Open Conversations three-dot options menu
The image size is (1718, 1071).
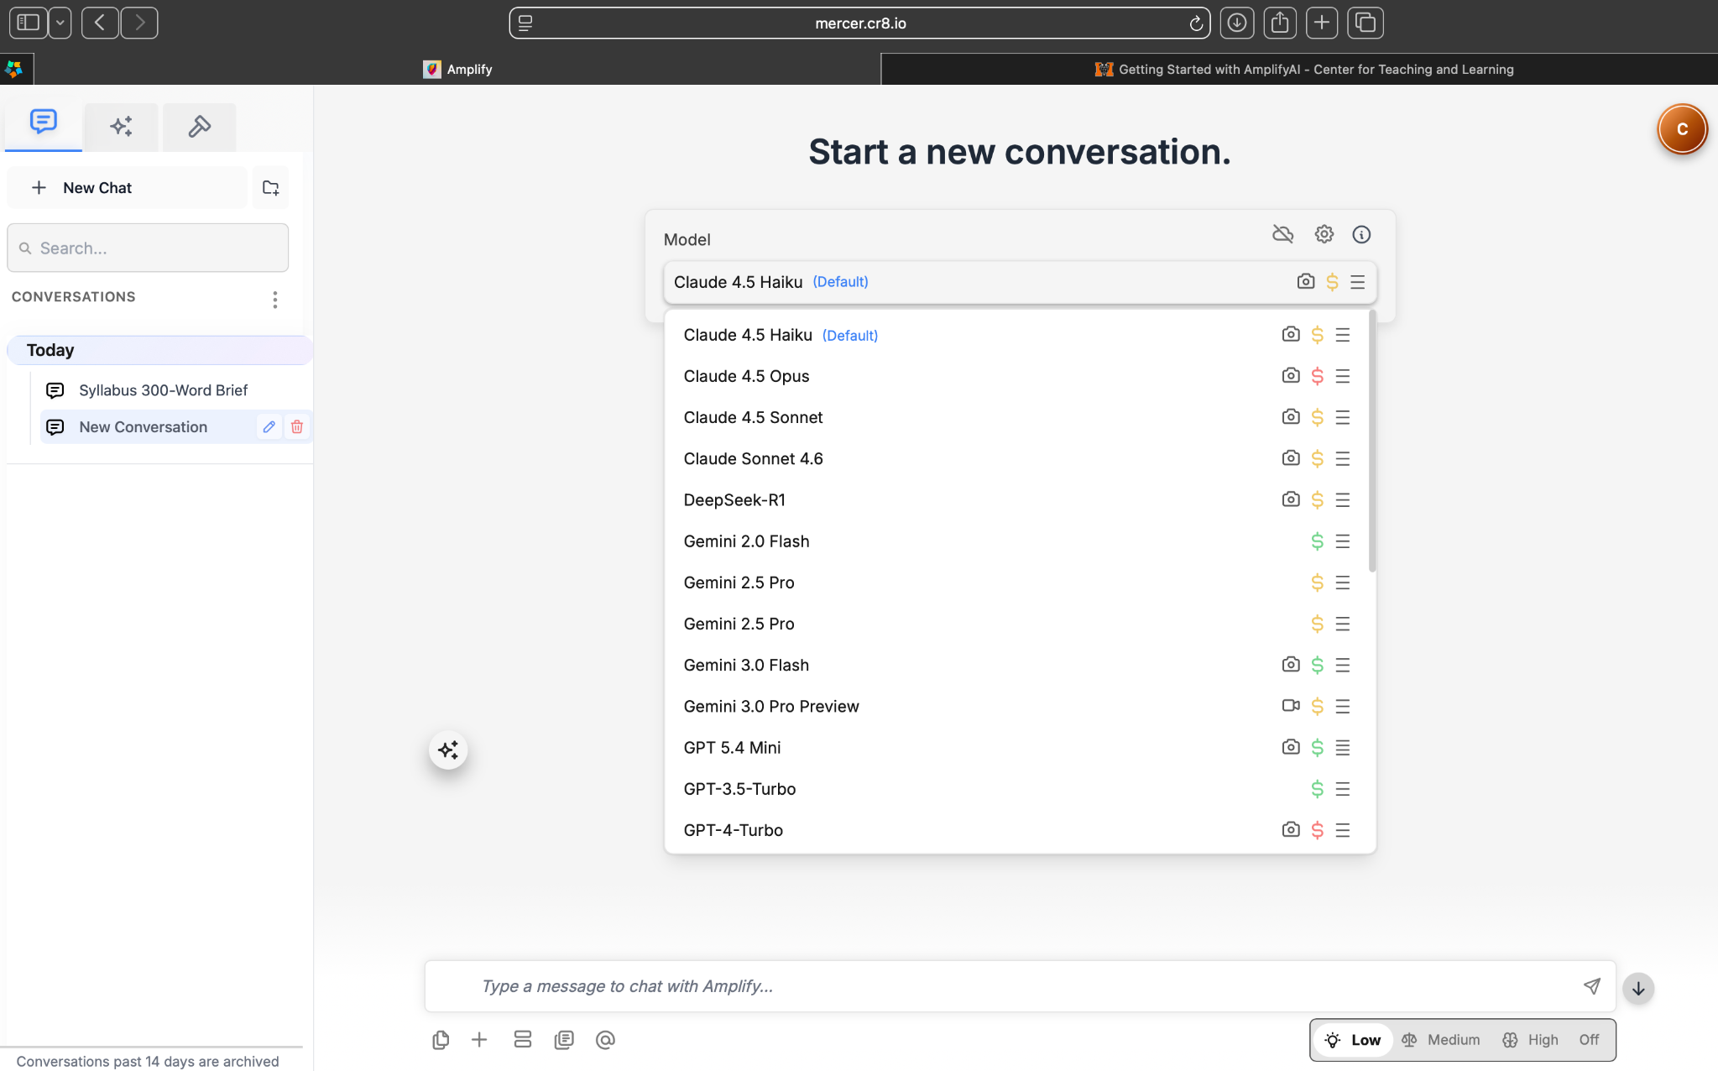tap(274, 300)
